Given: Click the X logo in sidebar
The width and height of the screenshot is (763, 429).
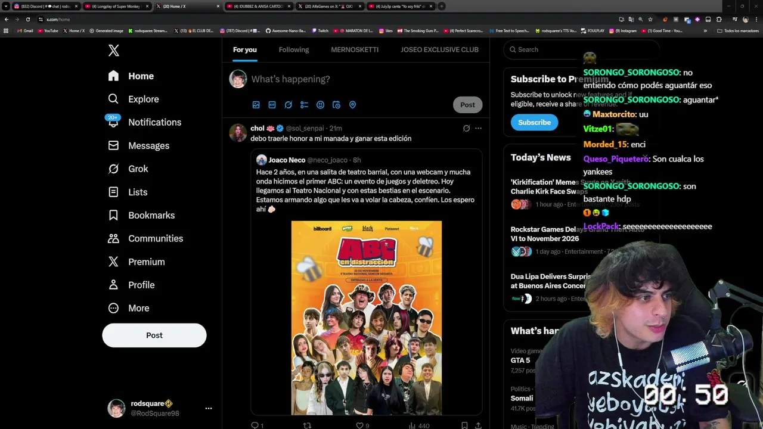Looking at the screenshot, I should coord(114,51).
